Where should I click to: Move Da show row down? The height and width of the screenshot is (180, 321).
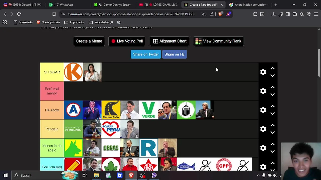(x=273, y=113)
